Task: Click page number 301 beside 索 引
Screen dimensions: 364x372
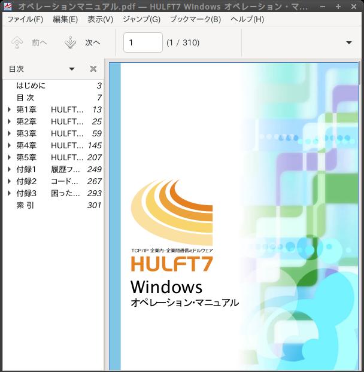Action: pos(94,205)
